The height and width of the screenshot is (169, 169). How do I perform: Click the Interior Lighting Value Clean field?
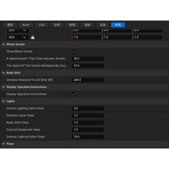[88, 108]
